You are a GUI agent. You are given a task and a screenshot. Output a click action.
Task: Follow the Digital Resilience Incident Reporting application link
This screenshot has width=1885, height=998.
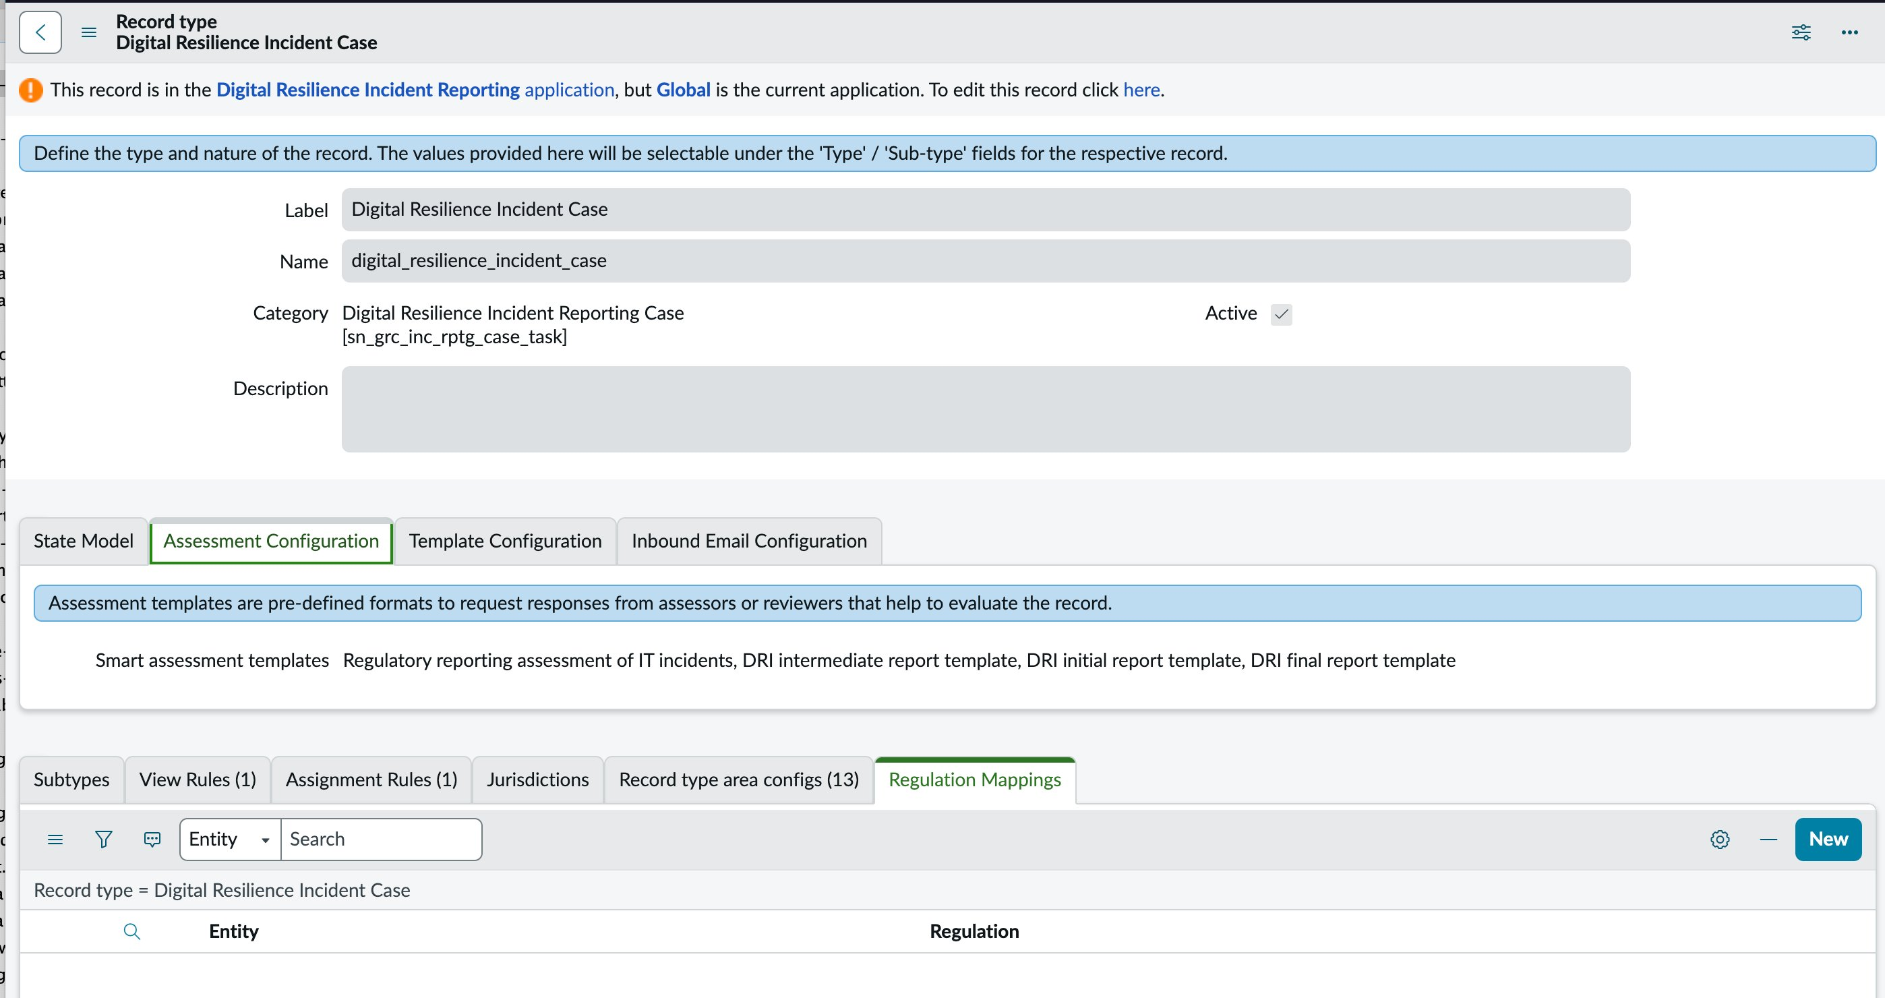pos(415,89)
